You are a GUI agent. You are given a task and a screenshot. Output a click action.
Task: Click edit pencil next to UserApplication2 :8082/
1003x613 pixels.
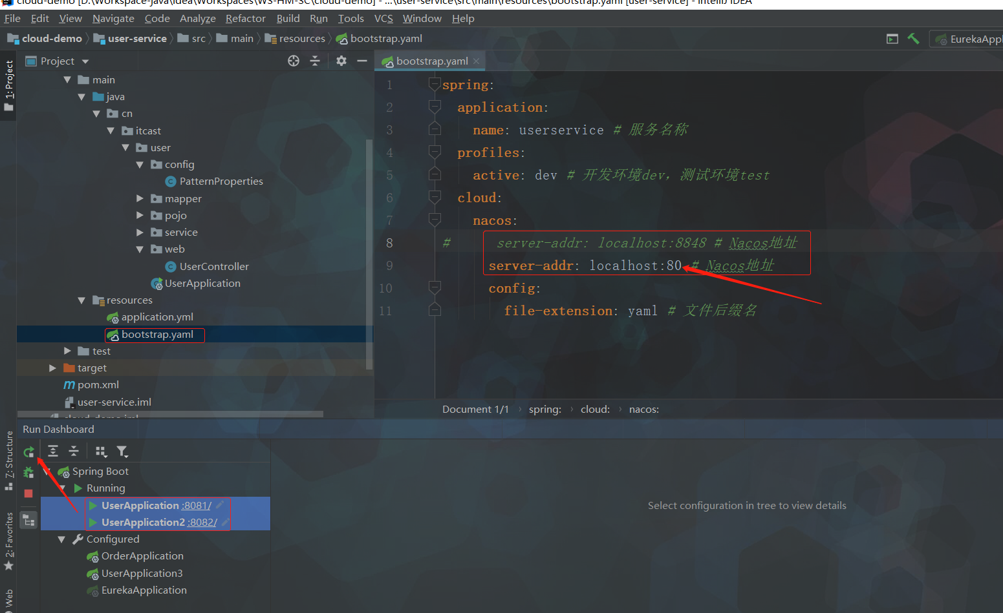point(226,522)
